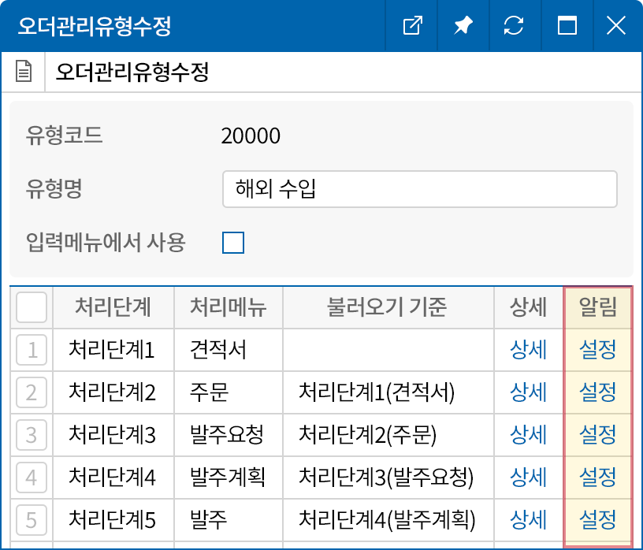Click the 처리단계3(발주요청) cell
The image size is (643, 550).
[386, 477]
